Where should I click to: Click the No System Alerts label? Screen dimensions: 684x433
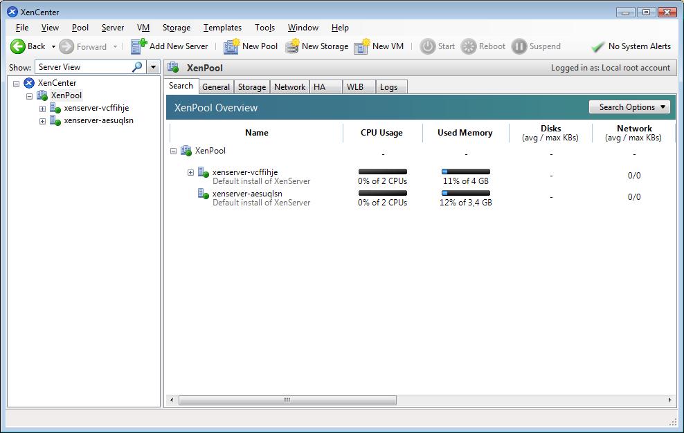pos(640,46)
